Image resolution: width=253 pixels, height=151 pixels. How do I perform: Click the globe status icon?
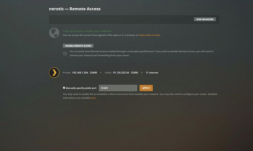coord(54,33)
